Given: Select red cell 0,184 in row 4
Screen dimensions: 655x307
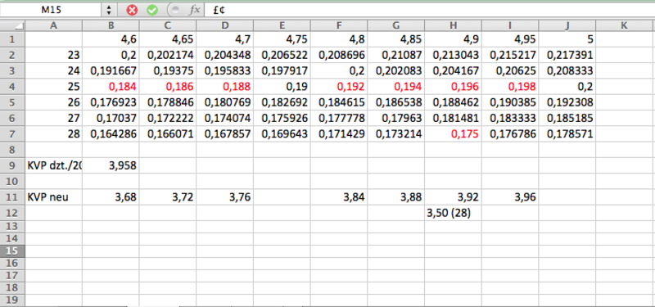Looking at the screenshot, I should pos(111,87).
